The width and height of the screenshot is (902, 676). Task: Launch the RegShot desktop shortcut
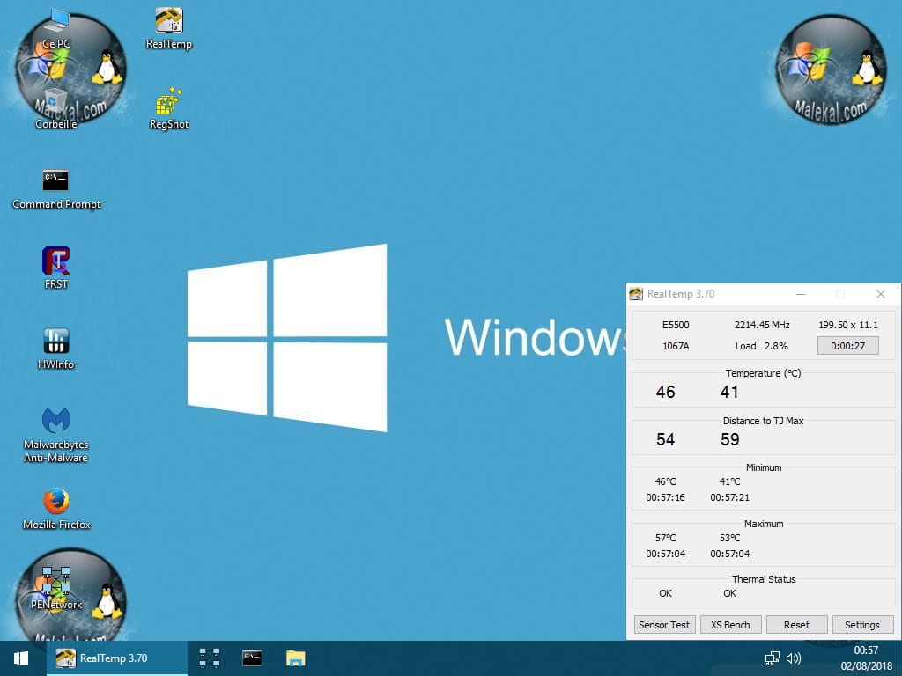[169, 109]
